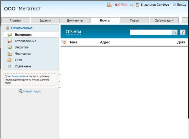Click the Новый ящик mailbox icon
189x139 pixels.
point(20,91)
